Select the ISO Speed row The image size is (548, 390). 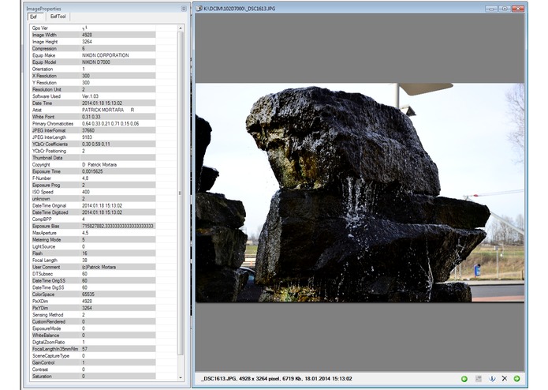93,192
